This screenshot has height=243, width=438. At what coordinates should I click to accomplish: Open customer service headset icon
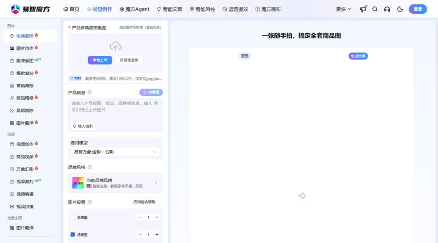pos(387,9)
